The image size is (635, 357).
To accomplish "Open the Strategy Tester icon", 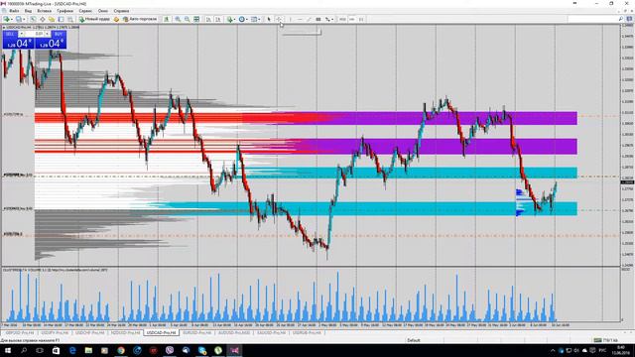I will (x=70, y=19).
